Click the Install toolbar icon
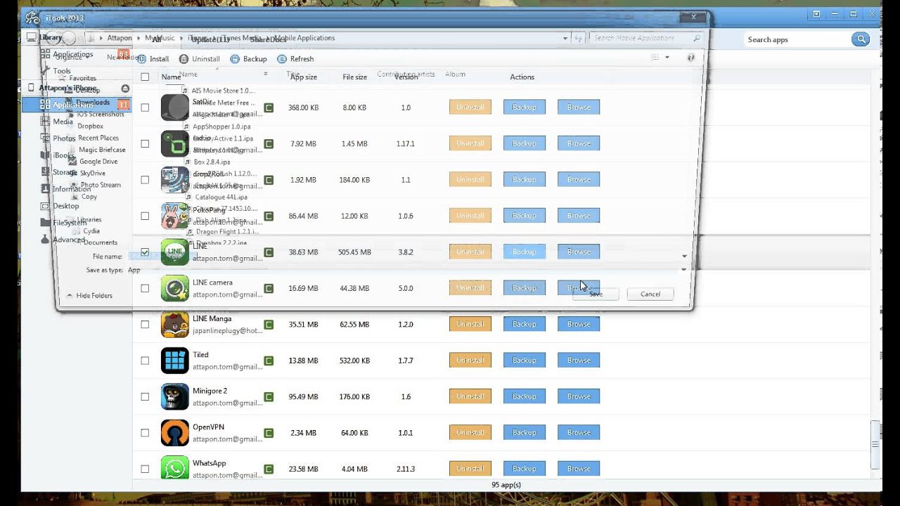This screenshot has height=506, width=900. tap(142, 59)
